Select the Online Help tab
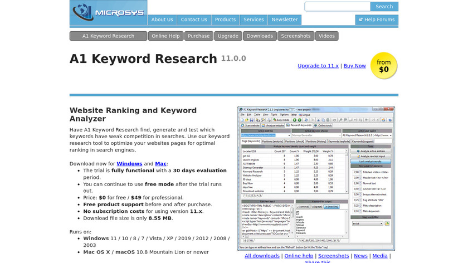 (x=165, y=36)
